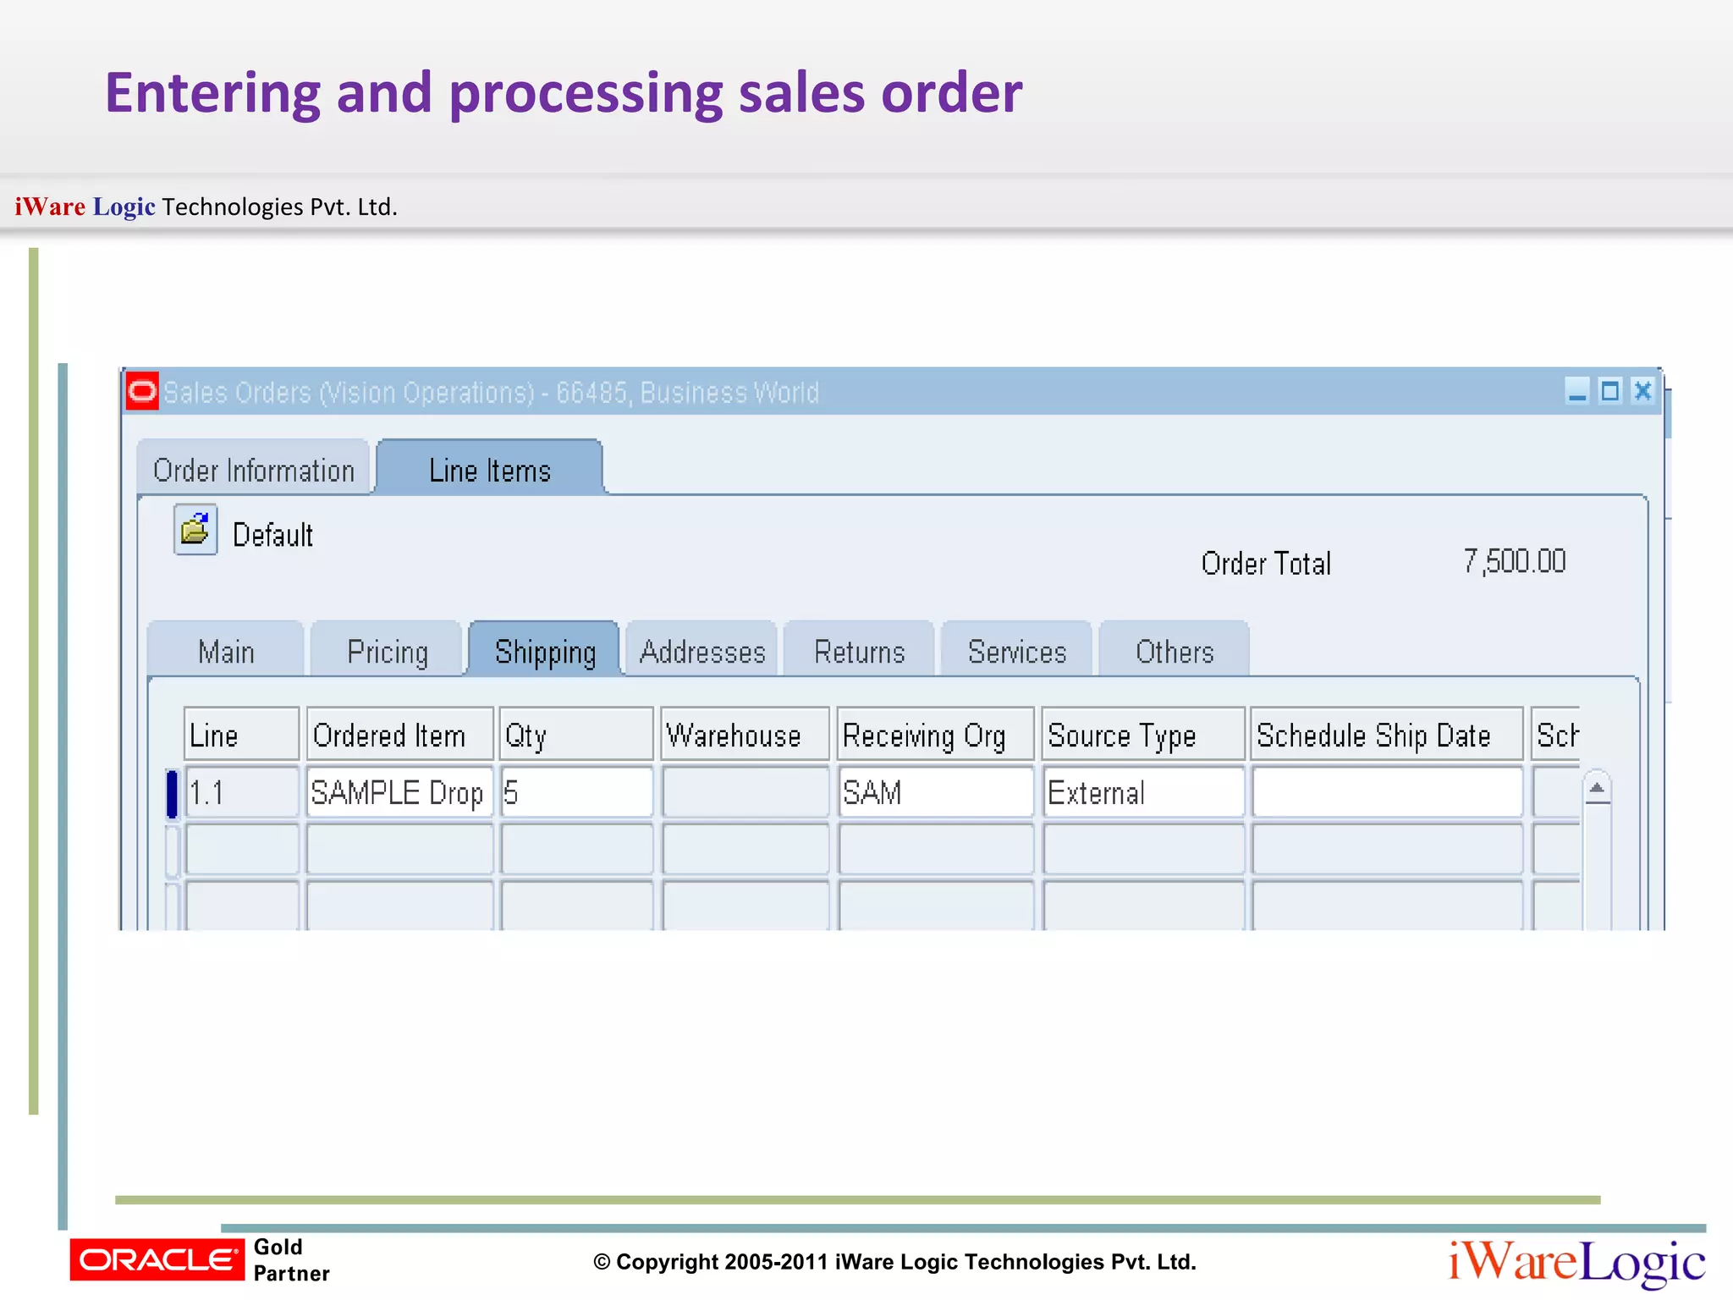
Task: Switch to the Order Information tab
Action: pos(253,467)
